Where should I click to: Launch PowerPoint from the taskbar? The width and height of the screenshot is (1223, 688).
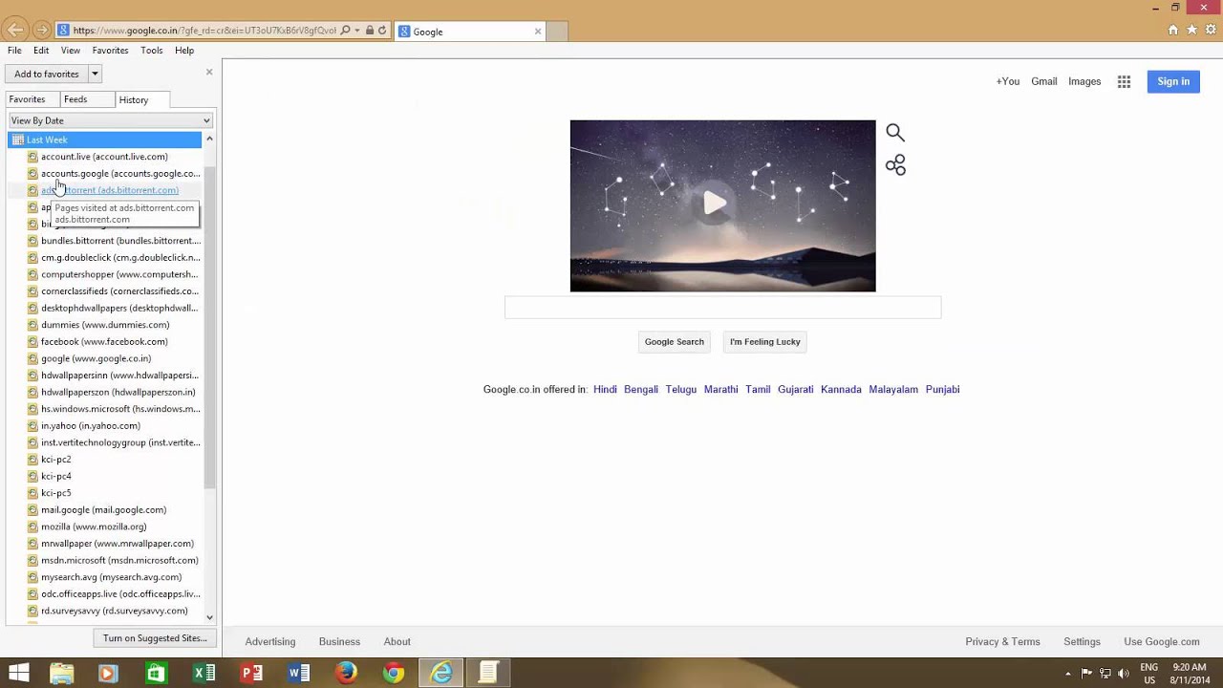(x=251, y=673)
